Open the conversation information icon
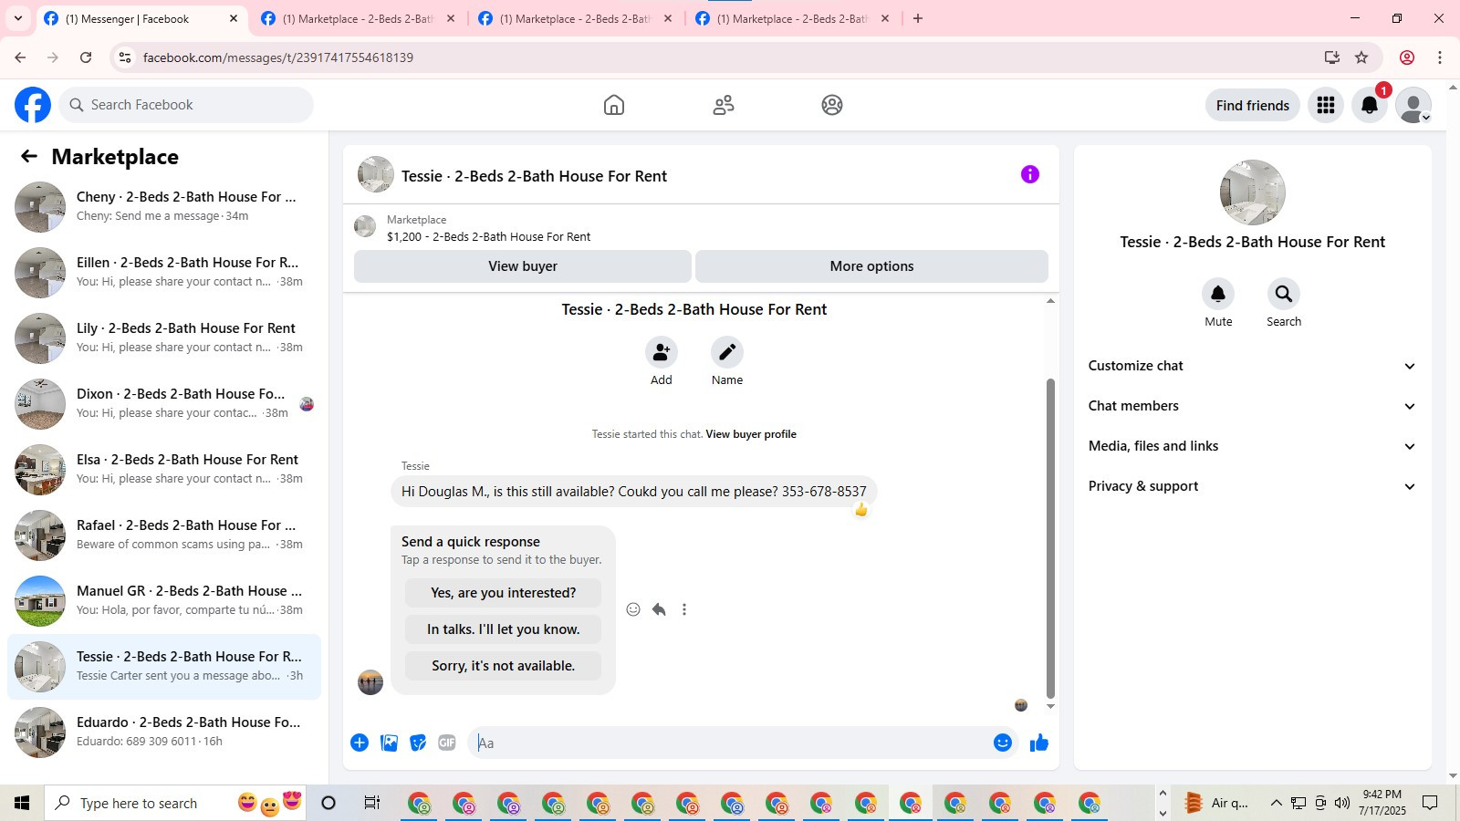 point(1030,174)
